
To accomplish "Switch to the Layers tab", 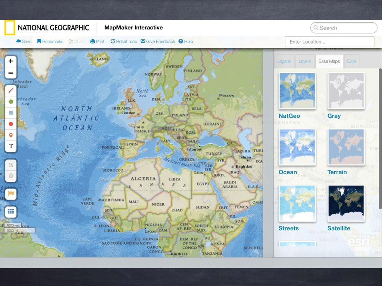I will pyautogui.click(x=305, y=61).
